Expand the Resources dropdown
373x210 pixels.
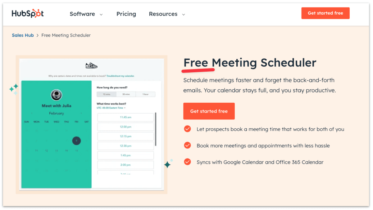point(167,14)
